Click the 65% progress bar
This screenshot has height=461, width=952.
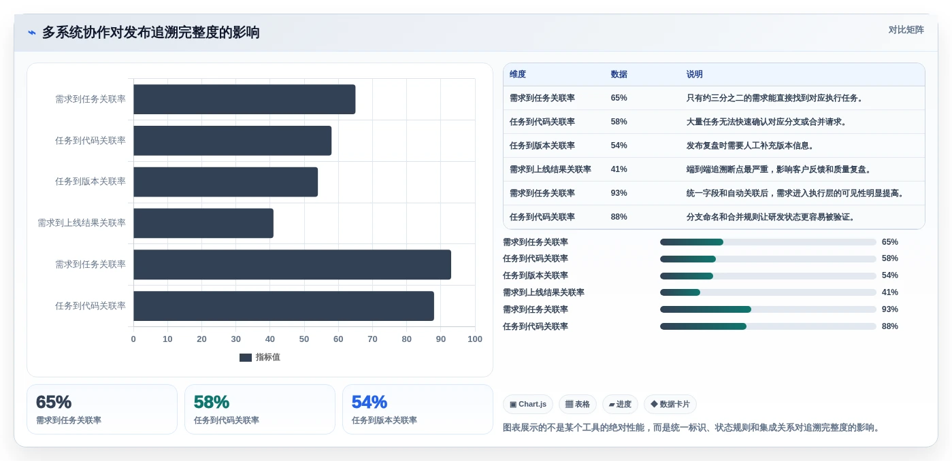point(768,242)
